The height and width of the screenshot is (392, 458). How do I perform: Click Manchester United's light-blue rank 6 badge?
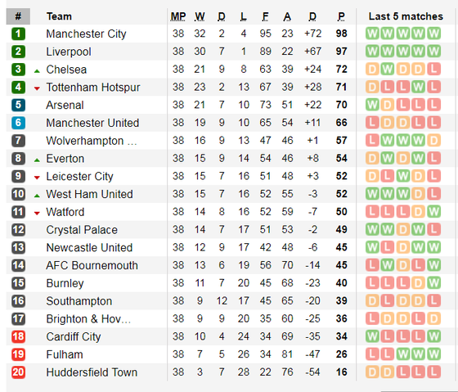point(18,123)
